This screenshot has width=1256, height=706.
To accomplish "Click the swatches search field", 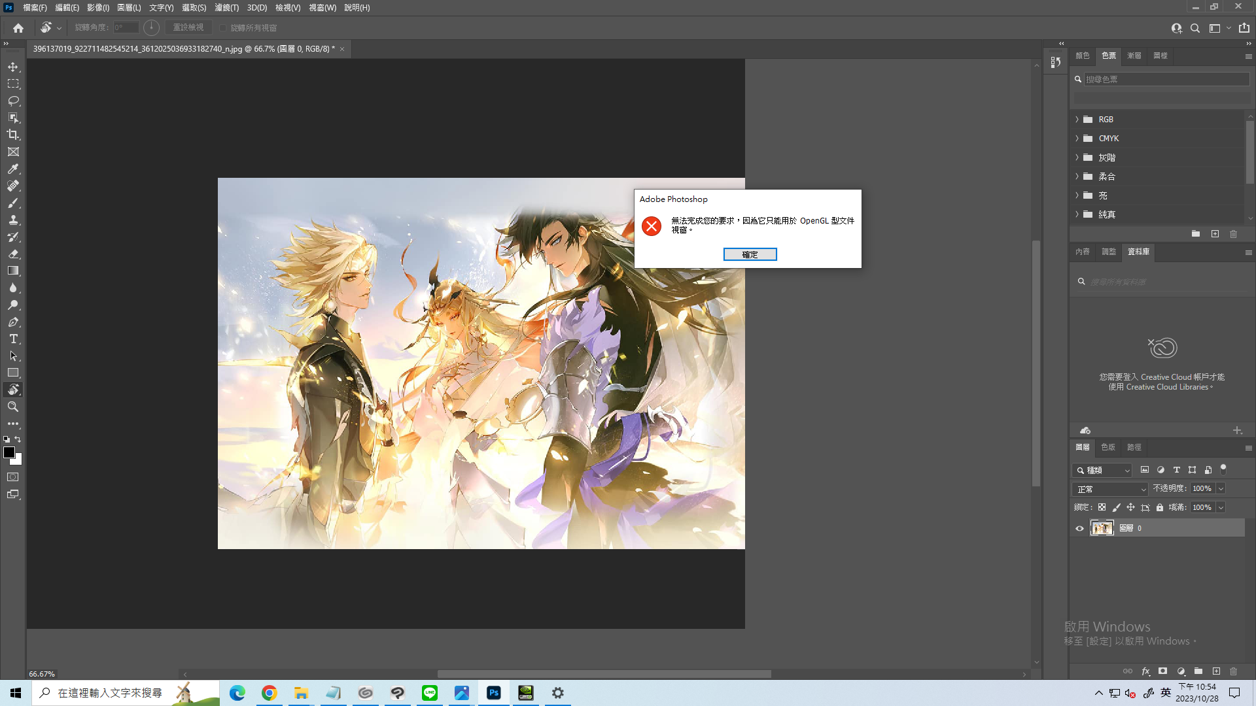I will pyautogui.click(x=1166, y=79).
